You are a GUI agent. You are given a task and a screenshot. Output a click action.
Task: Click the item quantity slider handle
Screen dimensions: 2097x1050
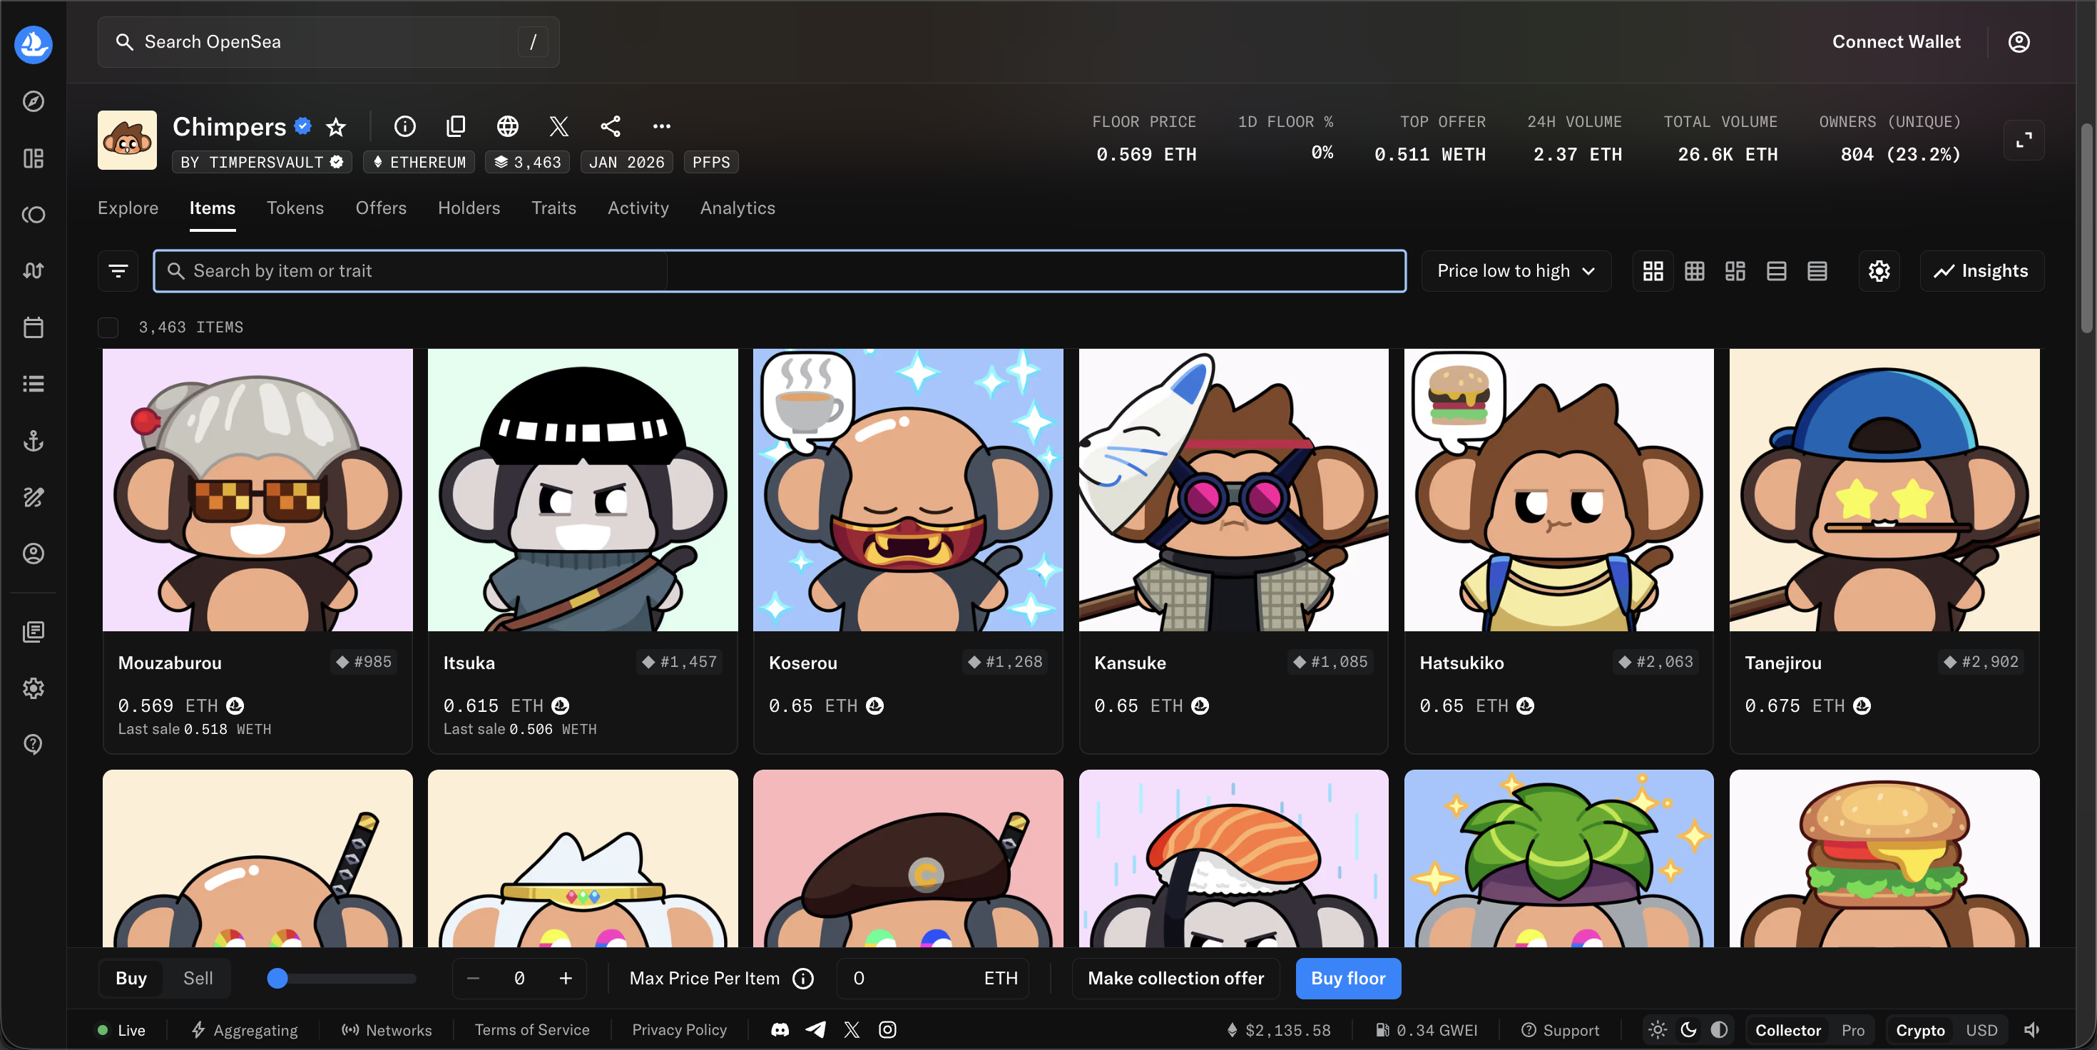[277, 979]
